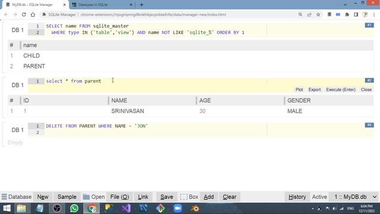Click the Add box button

[208, 197]
